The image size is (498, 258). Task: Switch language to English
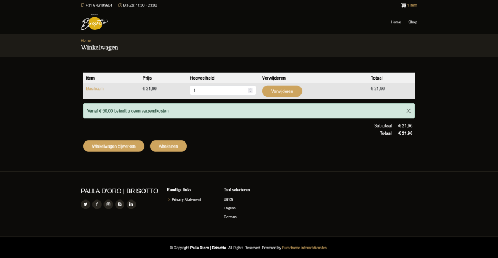(x=229, y=208)
